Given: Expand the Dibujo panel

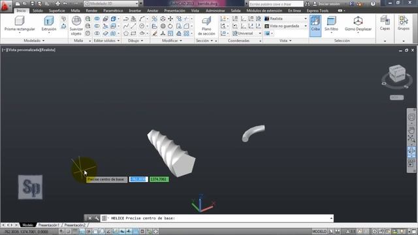Looking at the screenshot, I should point(135,40).
